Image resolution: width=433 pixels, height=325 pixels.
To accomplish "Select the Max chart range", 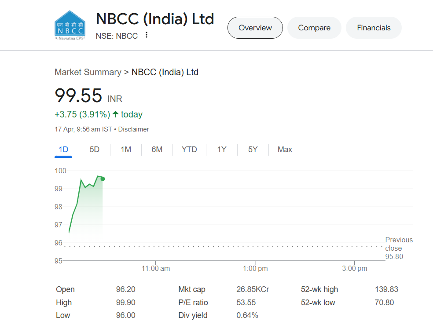I will (285, 150).
